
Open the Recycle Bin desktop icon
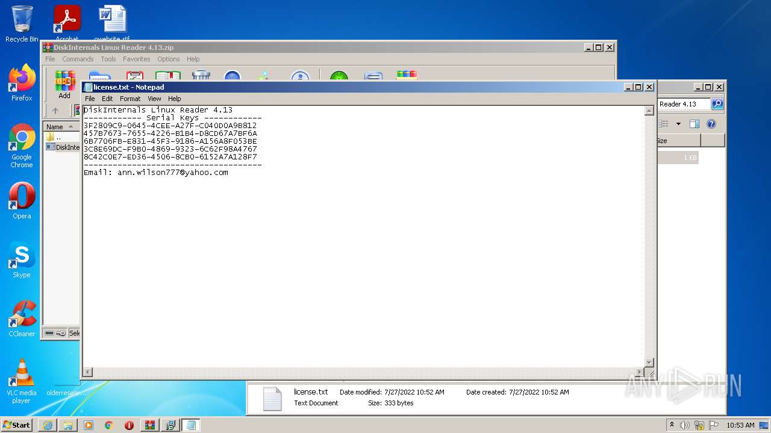pyautogui.click(x=22, y=24)
